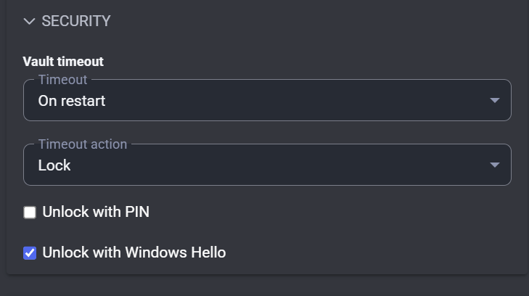The height and width of the screenshot is (296, 529).
Task: Click the empty area right of 'Lock'
Action: click(x=290, y=165)
